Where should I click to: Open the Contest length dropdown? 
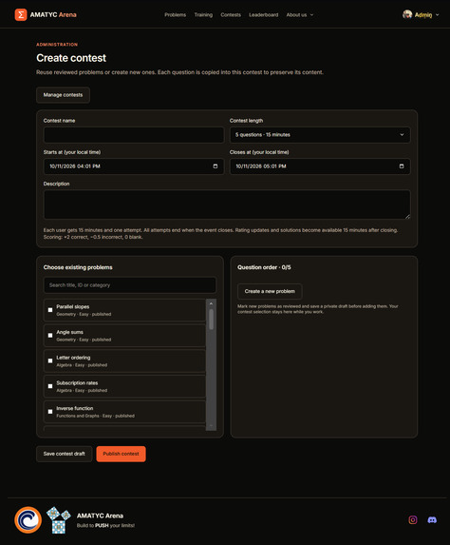320,135
